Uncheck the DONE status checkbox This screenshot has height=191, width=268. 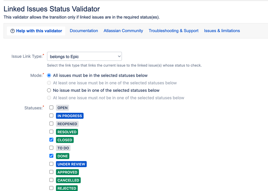(51, 156)
